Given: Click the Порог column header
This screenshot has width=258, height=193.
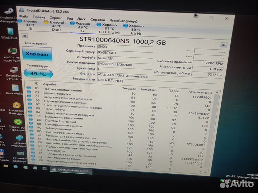Looking at the screenshot, I should [174, 91].
